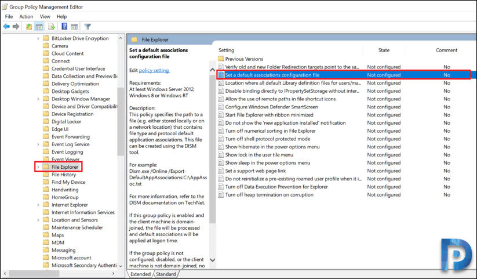Click the Group Policy Management Editor title icon
Image resolution: width=477 pixels, height=279 pixels.
(5, 6)
